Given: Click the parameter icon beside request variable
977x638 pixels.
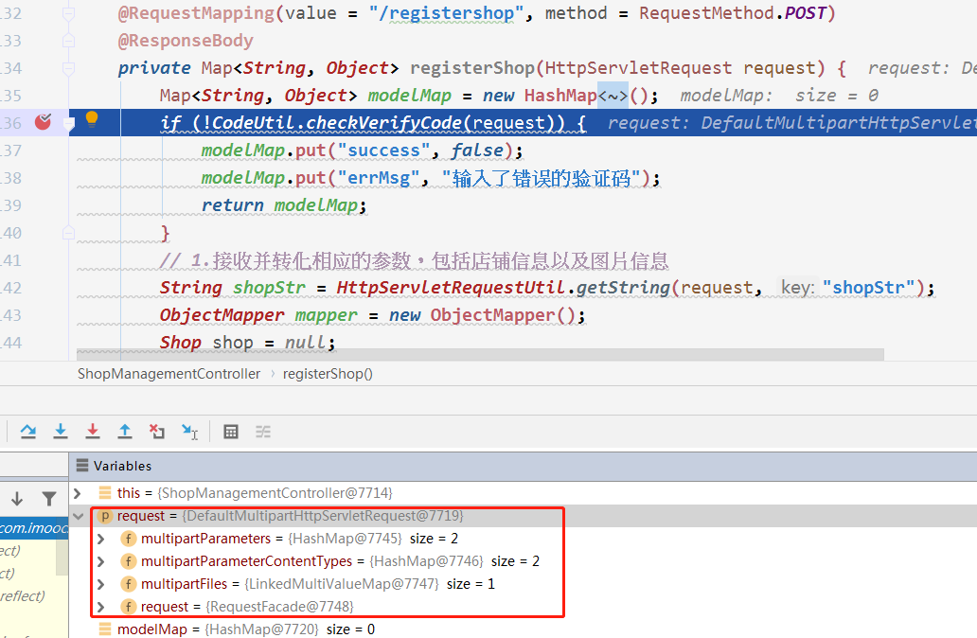Looking at the screenshot, I should coord(105,516).
